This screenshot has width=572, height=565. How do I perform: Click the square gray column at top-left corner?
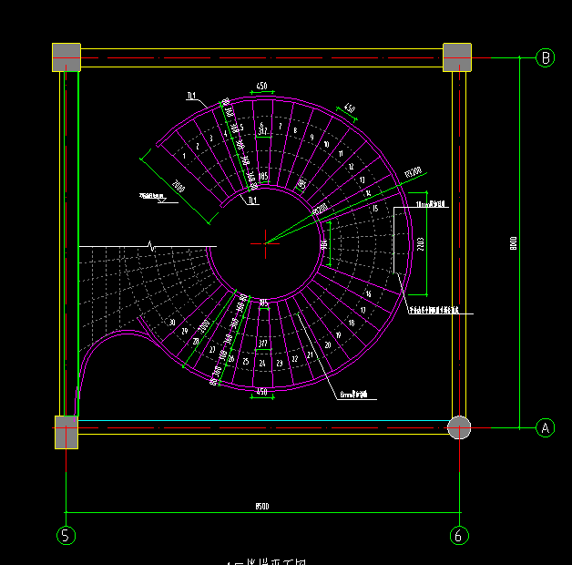click(x=66, y=56)
